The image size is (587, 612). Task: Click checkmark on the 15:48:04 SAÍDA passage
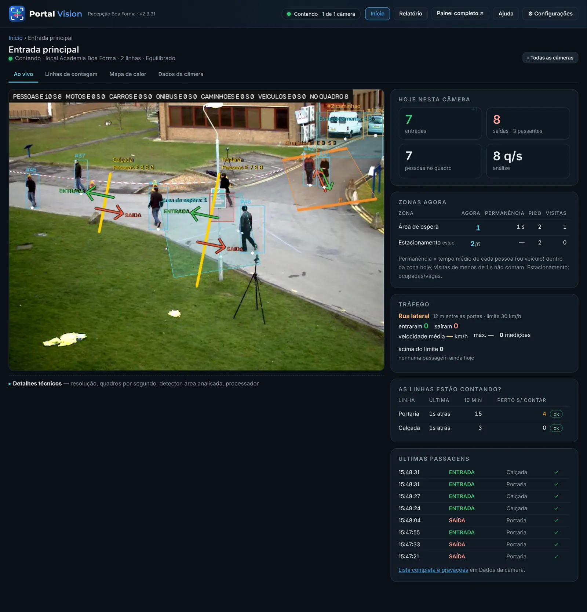[556, 520]
